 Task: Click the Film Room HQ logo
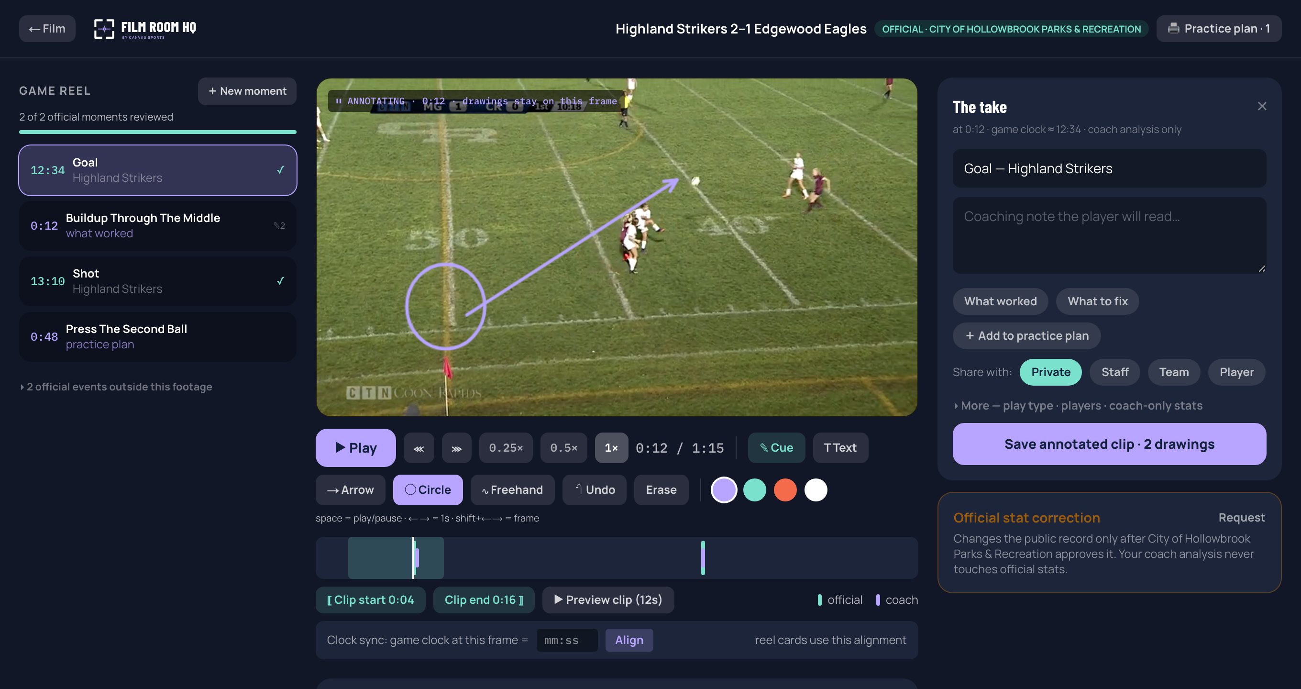[145, 29]
